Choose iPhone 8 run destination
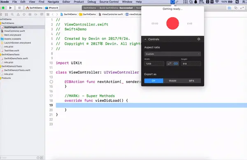 point(51,8)
